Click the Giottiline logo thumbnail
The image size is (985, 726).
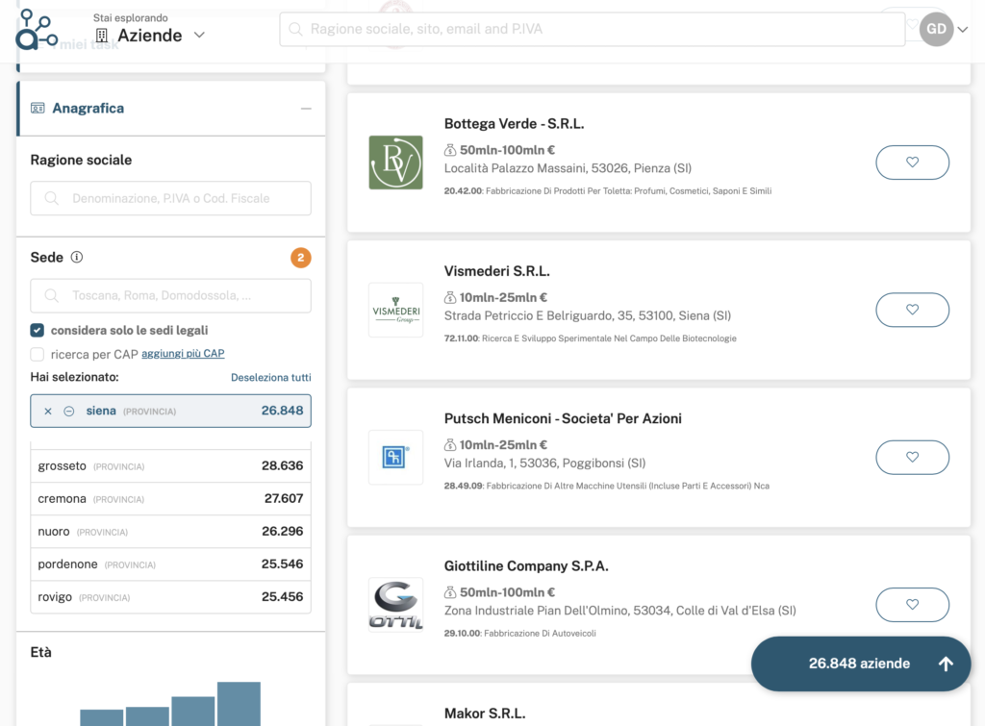point(395,605)
